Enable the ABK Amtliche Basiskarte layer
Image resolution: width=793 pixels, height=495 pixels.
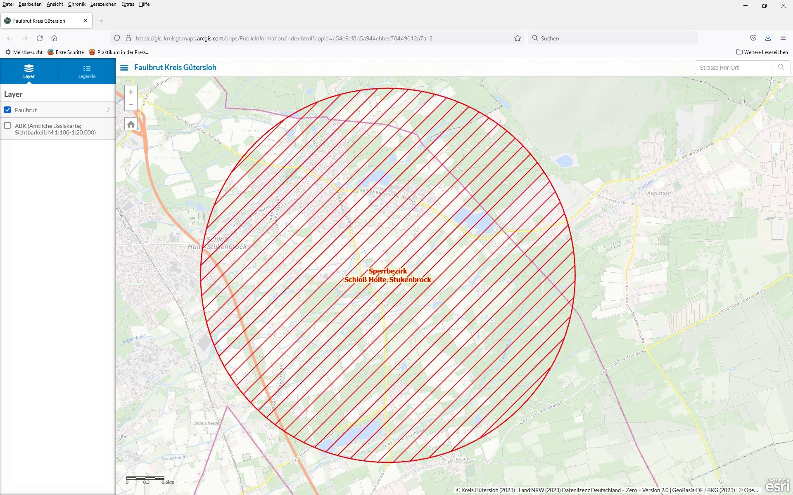7,125
